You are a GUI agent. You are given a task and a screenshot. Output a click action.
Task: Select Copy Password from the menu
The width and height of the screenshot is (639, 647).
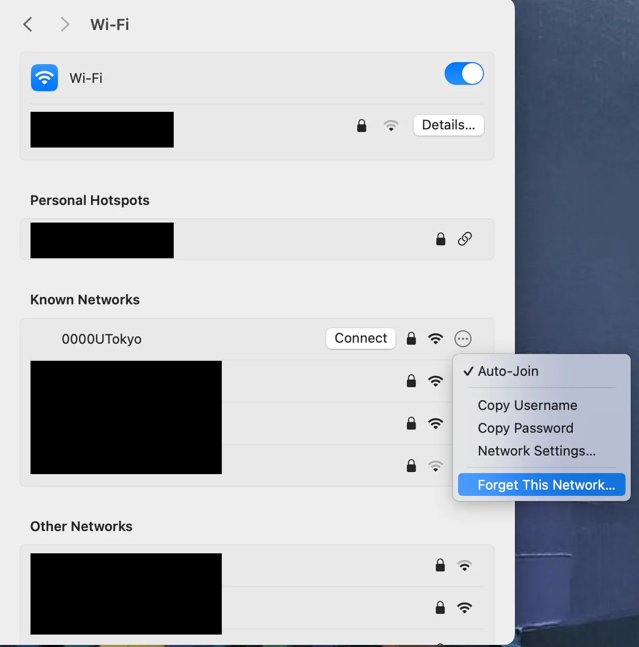pos(525,428)
